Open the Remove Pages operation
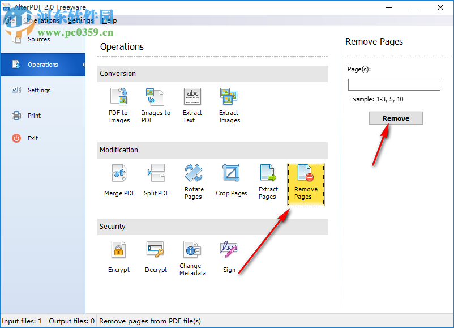 tap(305, 182)
